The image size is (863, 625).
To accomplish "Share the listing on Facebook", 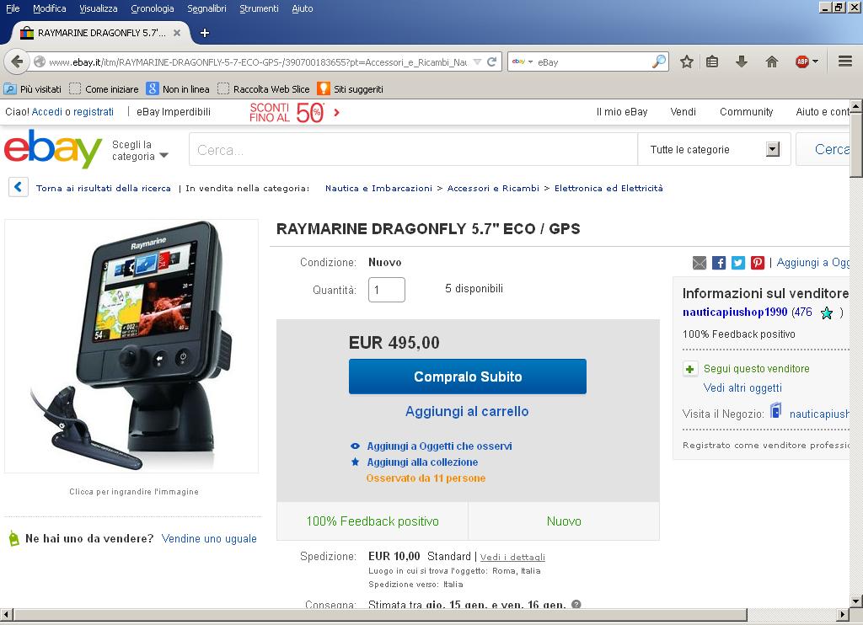I will tap(719, 263).
